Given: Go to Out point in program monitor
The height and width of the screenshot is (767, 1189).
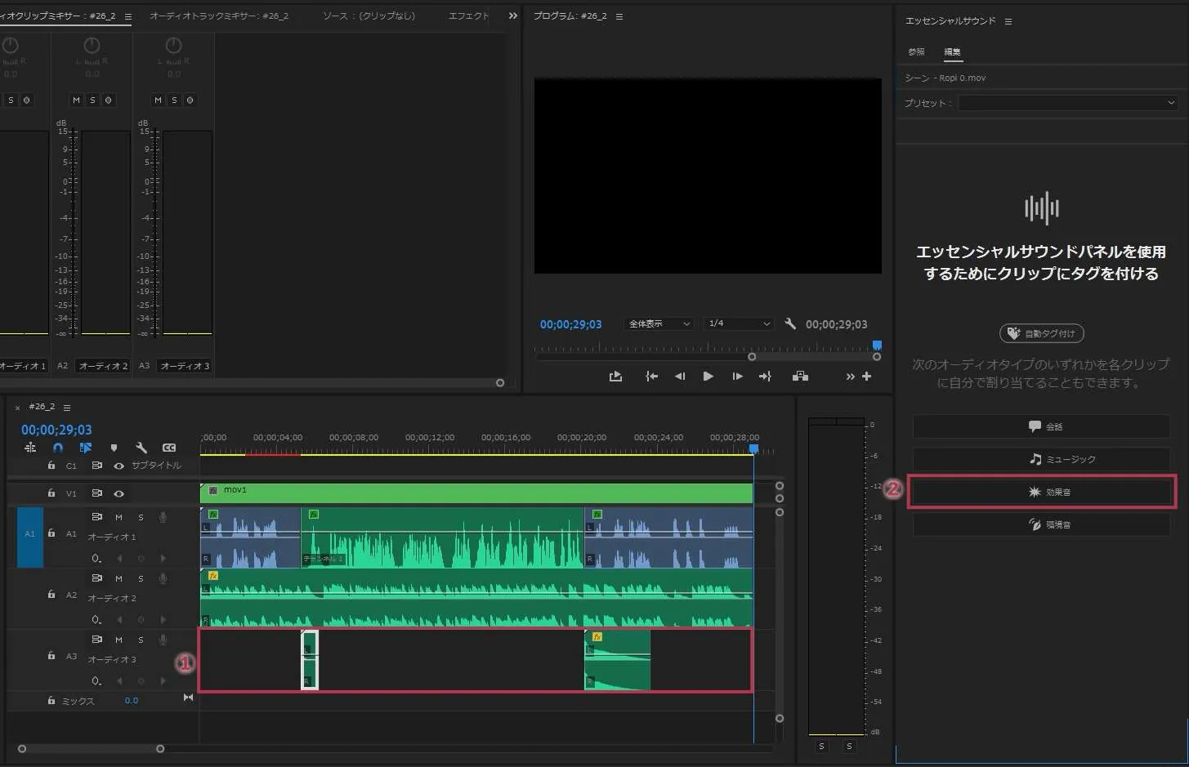Looking at the screenshot, I should click(765, 377).
